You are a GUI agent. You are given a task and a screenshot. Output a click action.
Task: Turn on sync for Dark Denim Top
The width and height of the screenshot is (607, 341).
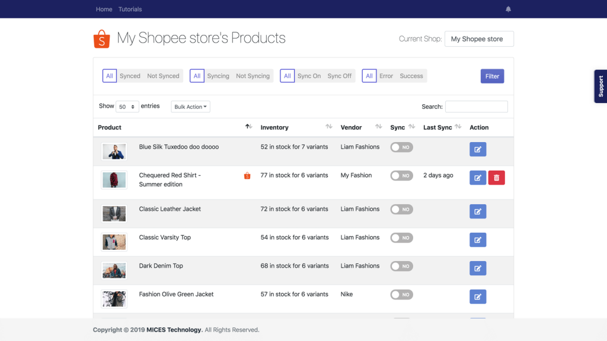[401, 266]
